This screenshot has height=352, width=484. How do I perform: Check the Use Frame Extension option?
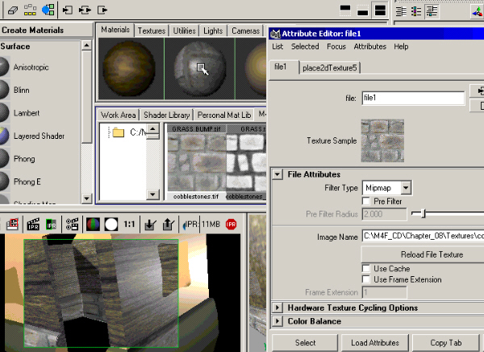coord(368,279)
